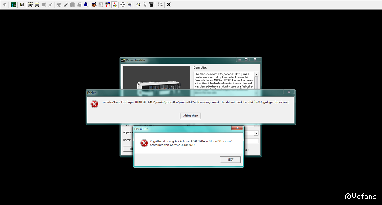Click the bus preview thumbnail

(156, 78)
